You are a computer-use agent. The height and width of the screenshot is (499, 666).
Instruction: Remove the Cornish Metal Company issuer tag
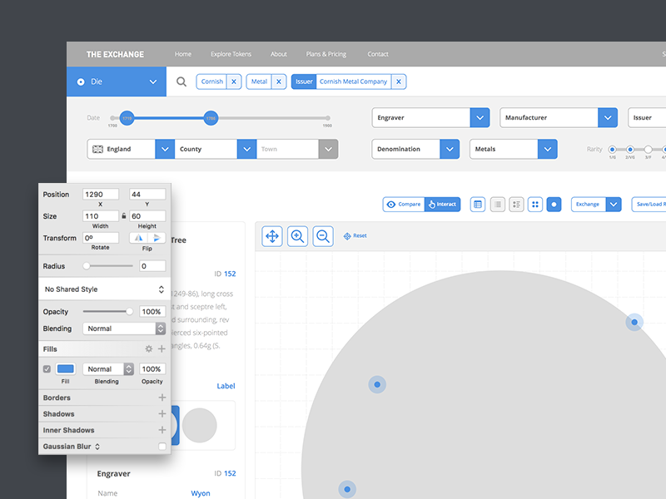399,82
